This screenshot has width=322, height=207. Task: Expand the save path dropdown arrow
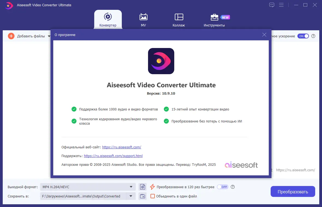click(131, 196)
